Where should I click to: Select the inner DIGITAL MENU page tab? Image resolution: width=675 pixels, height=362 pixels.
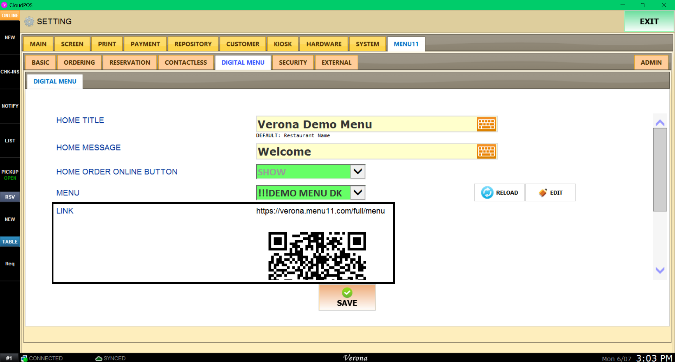tap(55, 81)
